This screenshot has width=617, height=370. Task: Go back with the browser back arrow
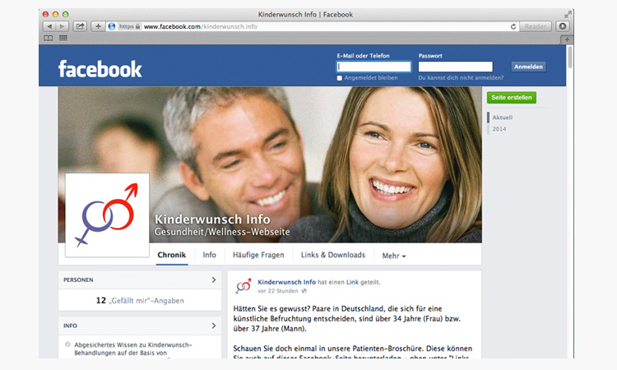(x=49, y=26)
